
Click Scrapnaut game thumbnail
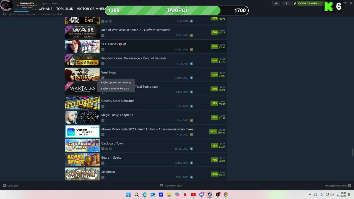(82, 174)
